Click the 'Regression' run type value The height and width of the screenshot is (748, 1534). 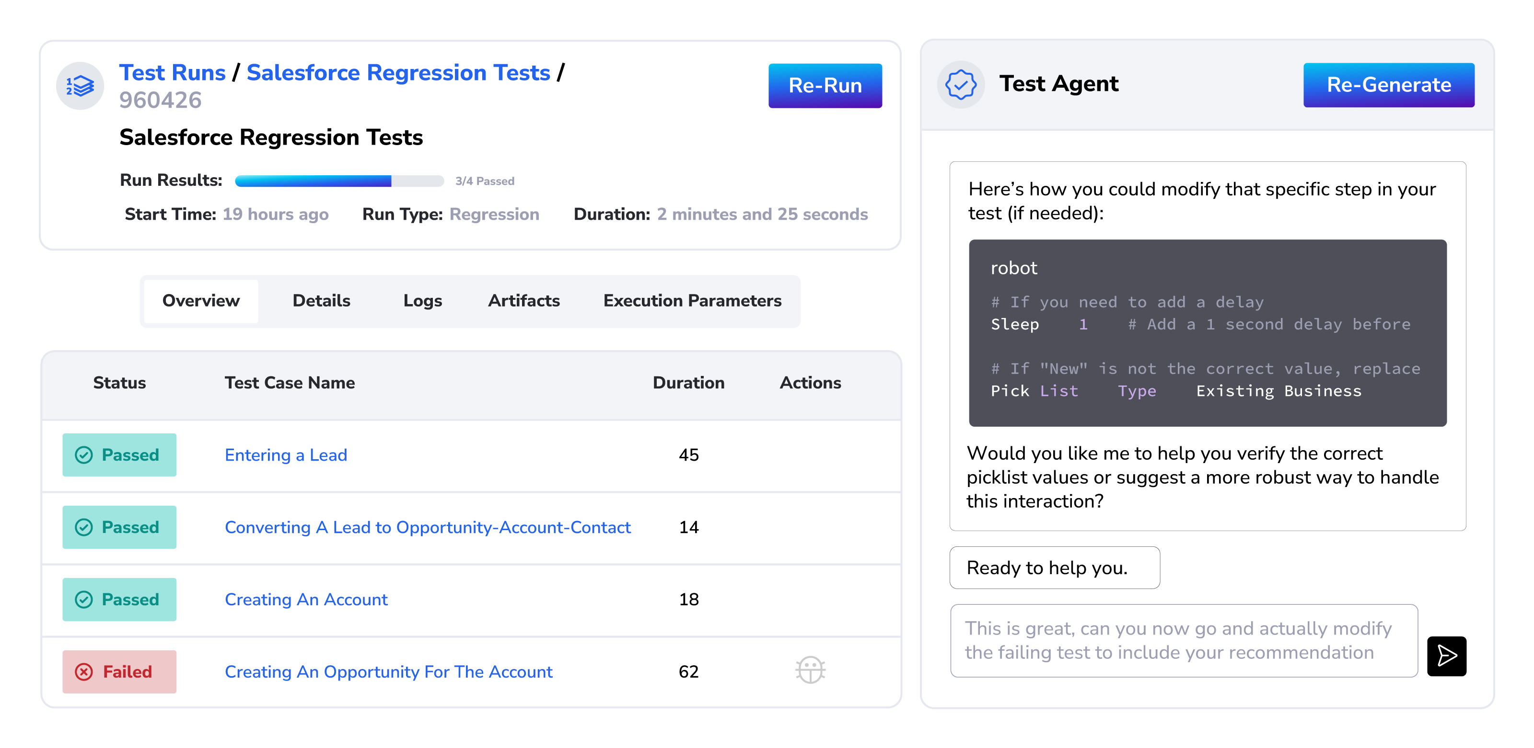point(494,214)
